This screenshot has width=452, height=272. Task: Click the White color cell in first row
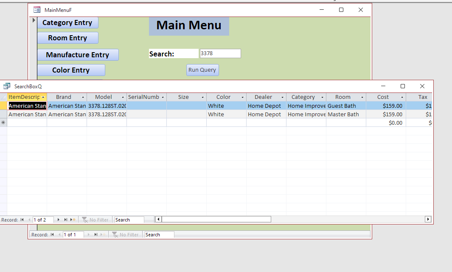click(227, 106)
